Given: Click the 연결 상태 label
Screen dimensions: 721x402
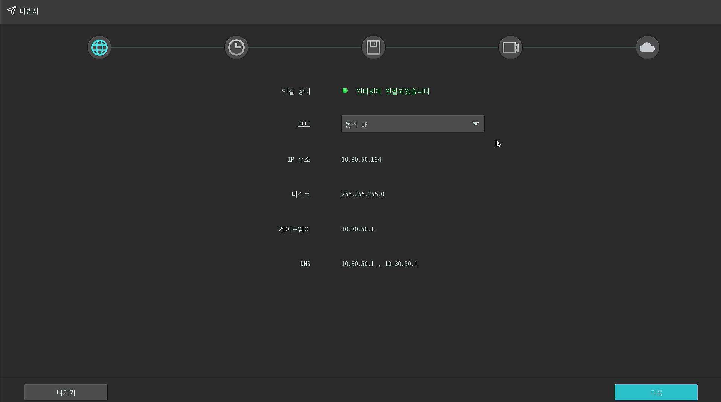Looking at the screenshot, I should (x=296, y=91).
